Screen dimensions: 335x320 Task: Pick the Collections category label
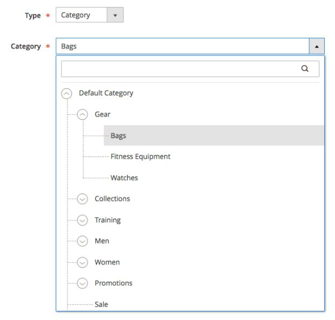[x=112, y=199]
